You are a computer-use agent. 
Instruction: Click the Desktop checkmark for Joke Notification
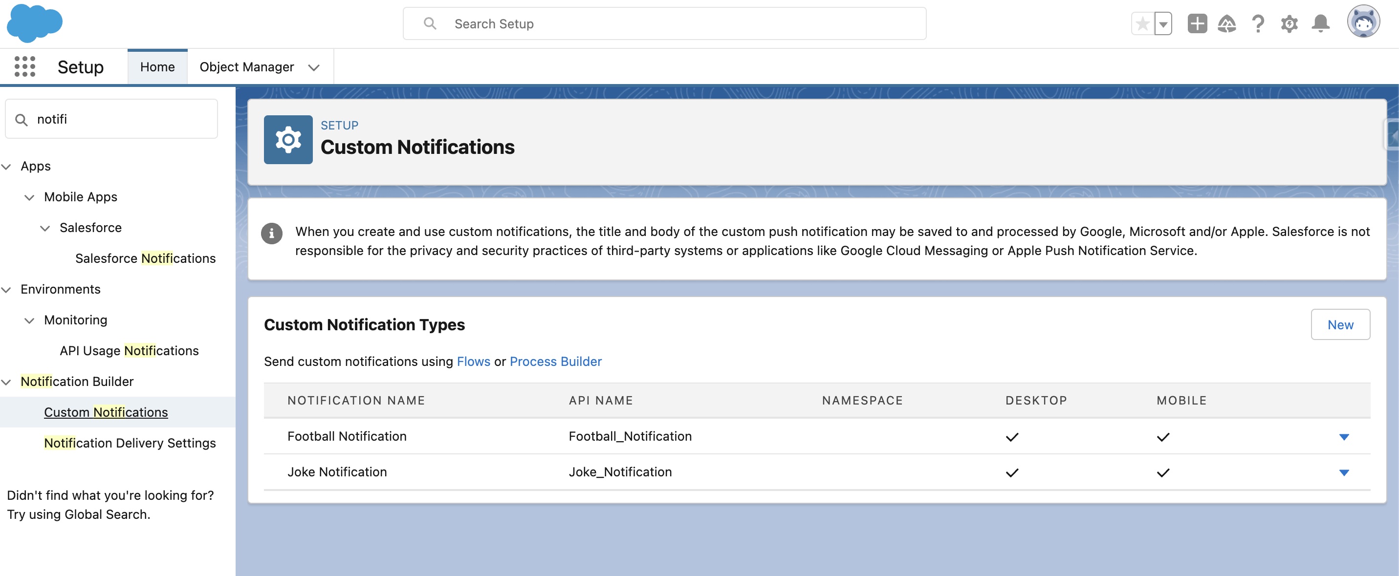coord(1012,473)
